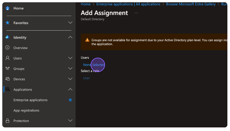Image resolution: width=230 pixels, height=131 pixels.
Task: Click the Home icon in the sidebar
Action: [x=8, y=8]
